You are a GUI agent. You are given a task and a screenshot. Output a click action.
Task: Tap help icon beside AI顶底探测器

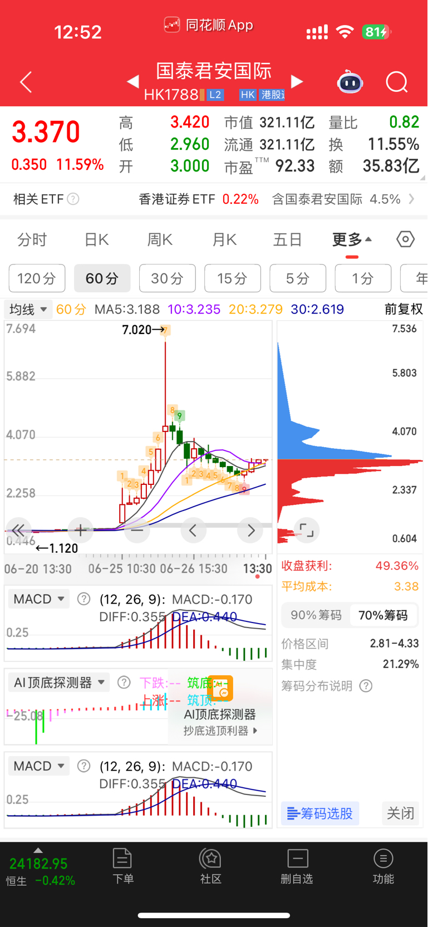tap(124, 683)
